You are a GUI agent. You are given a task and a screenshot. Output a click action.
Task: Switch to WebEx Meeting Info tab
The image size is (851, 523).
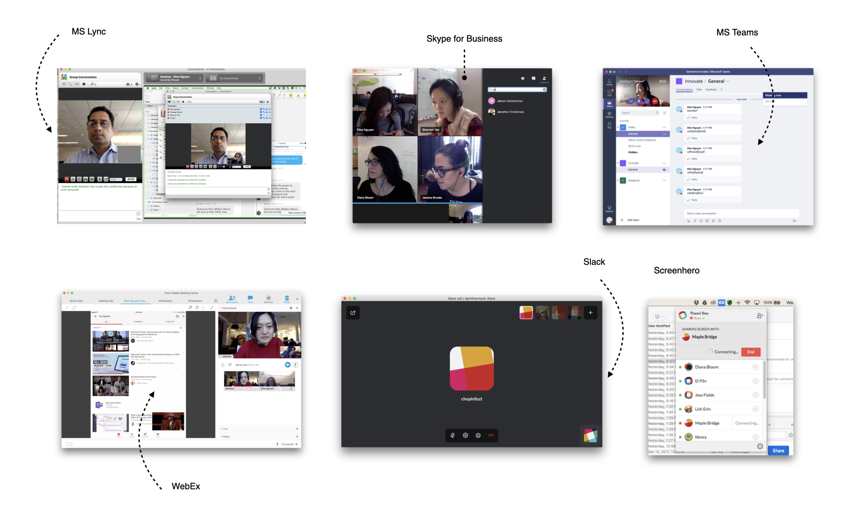click(x=106, y=301)
